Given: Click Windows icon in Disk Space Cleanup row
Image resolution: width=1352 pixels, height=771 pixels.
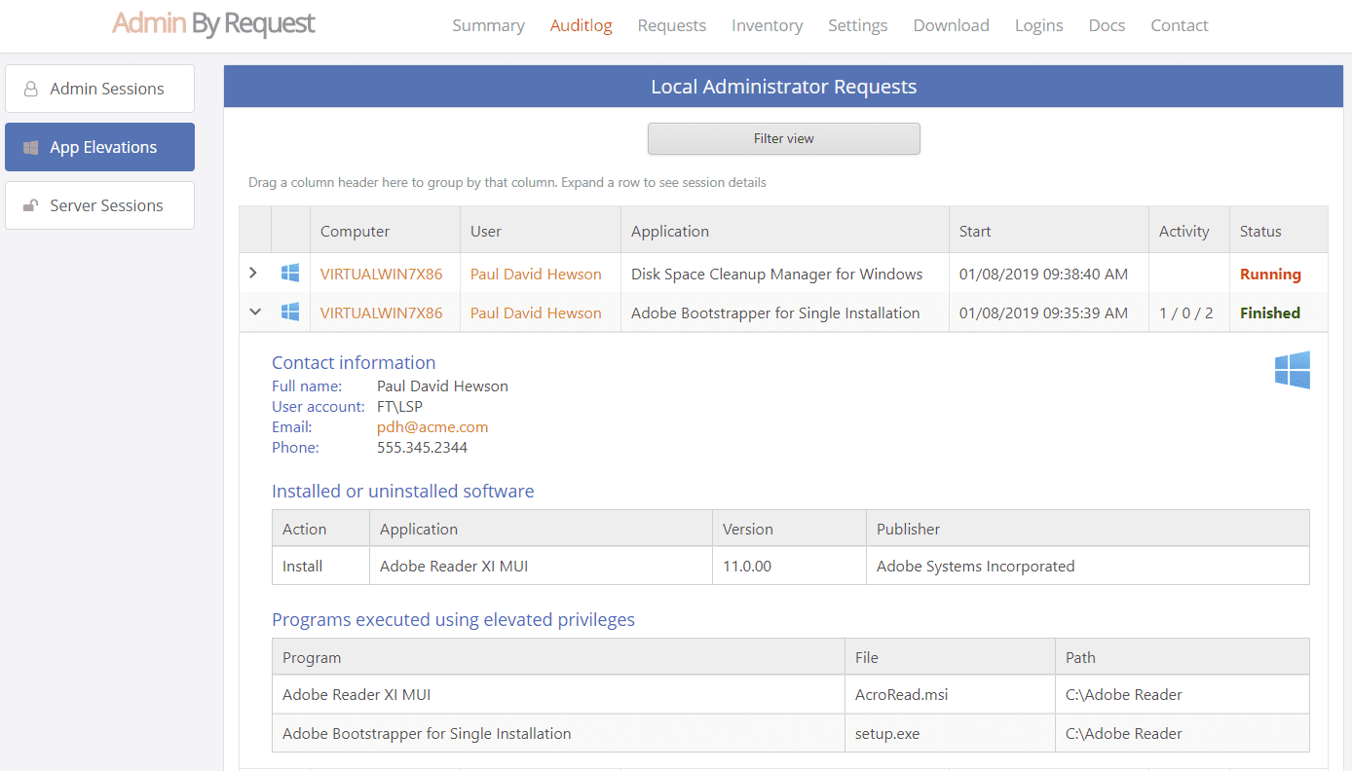Looking at the screenshot, I should [290, 274].
